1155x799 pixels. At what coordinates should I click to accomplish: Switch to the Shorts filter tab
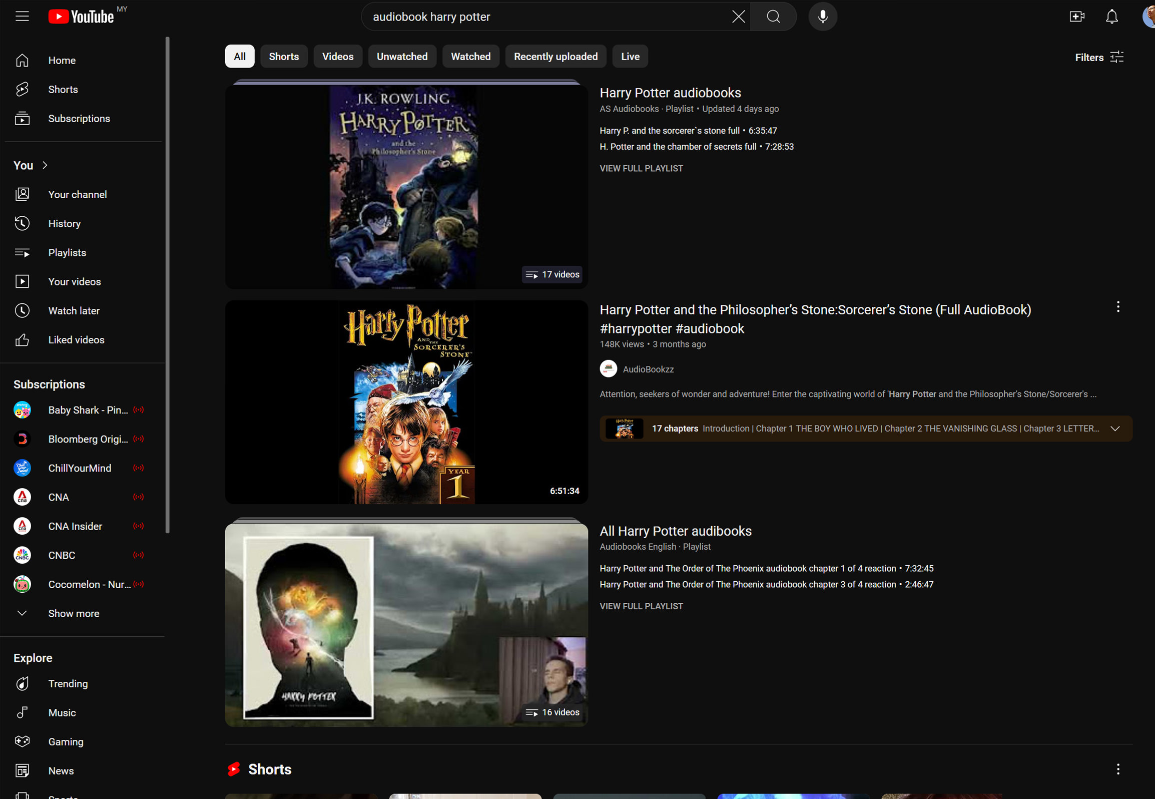point(283,57)
